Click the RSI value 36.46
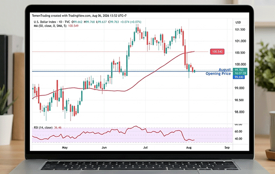Viewport: 275px width, 174px height. click(x=58, y=128)
